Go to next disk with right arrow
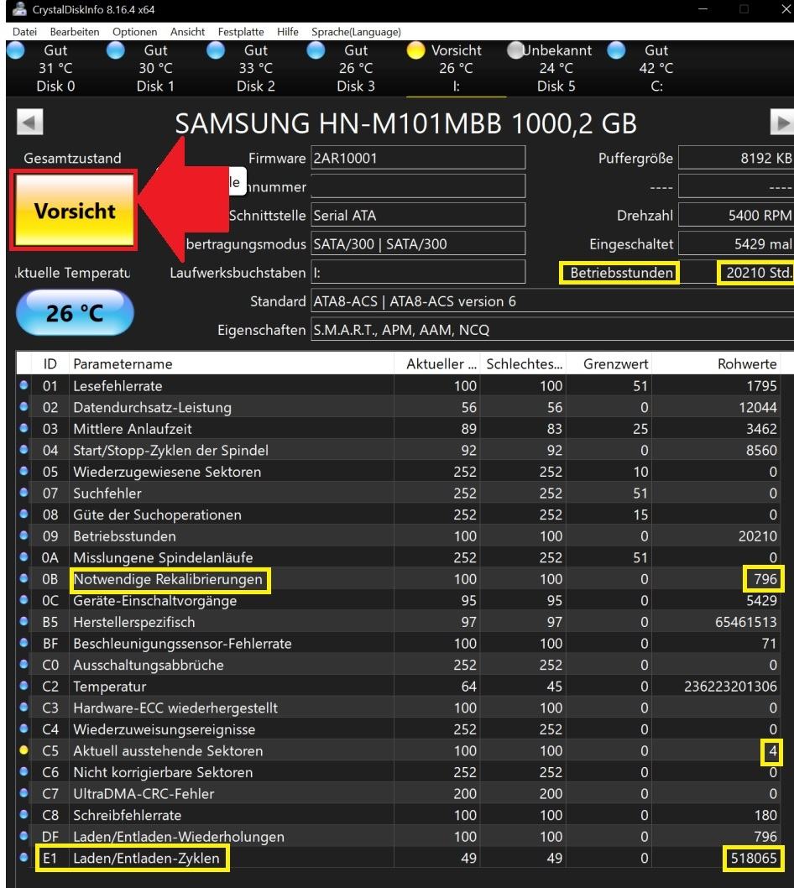794x888 pixels. tap(783, 122)
